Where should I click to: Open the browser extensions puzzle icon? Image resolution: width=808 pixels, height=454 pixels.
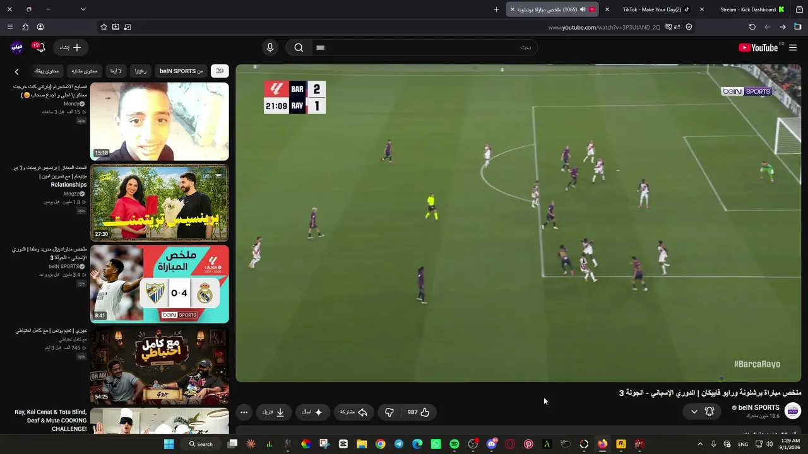(25, 27)
